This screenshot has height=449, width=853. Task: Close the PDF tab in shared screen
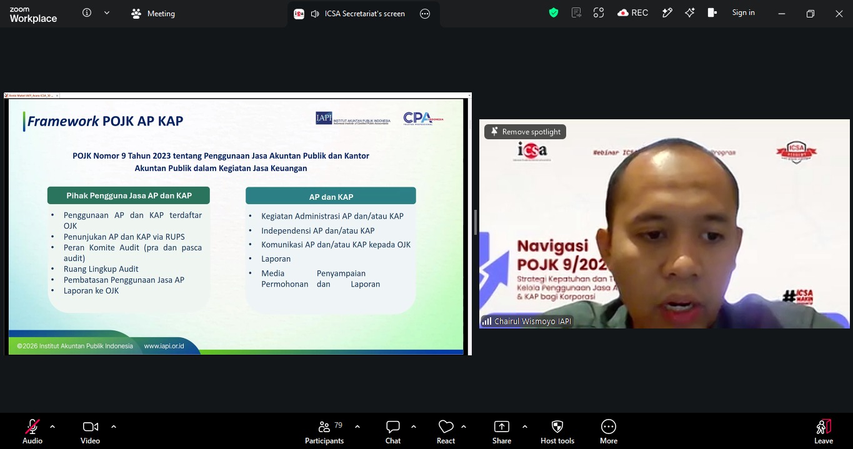[x=57, y=96]
